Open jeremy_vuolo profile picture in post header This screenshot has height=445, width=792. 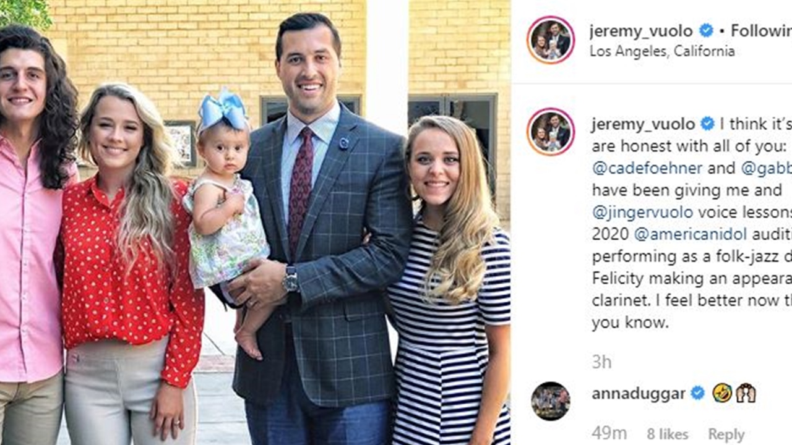(x=551, y=40)
